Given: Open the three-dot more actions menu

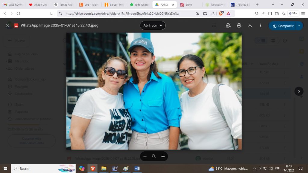Looking at the screenshot, I should 260,26.
